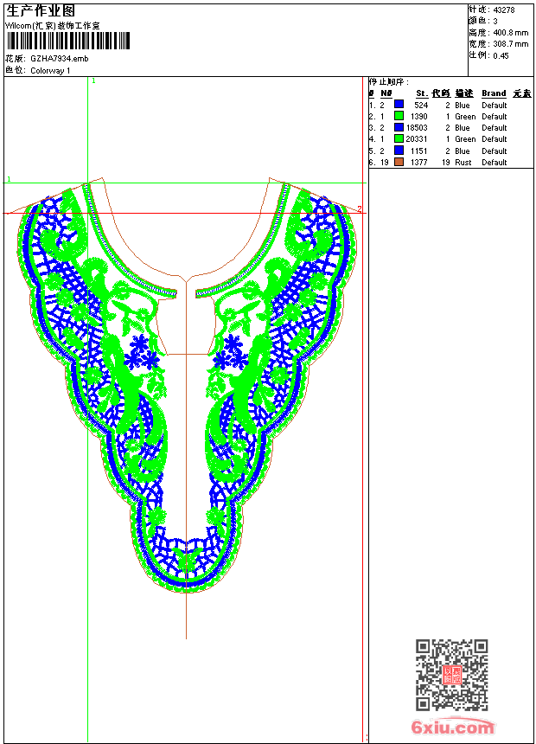Click 'Blue' description in the 18503 row
Image resolution: width=536 pixels, height=744 pixels.
[462, 128]
